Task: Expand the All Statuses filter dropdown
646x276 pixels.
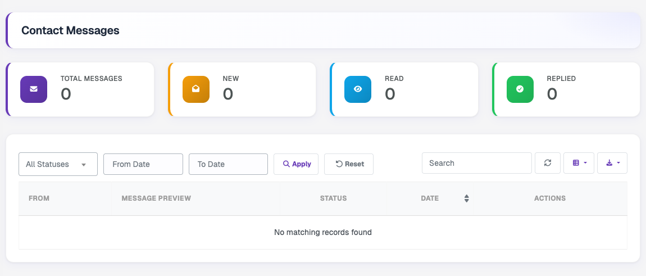Action: pyautogui.click(x=58, y=164)
